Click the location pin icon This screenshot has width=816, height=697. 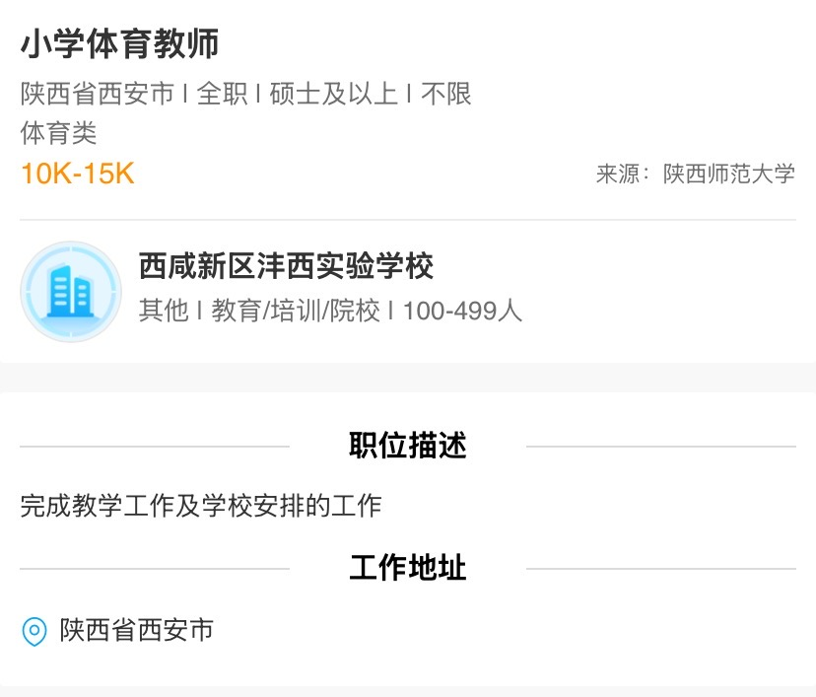[x=34, y=631]
